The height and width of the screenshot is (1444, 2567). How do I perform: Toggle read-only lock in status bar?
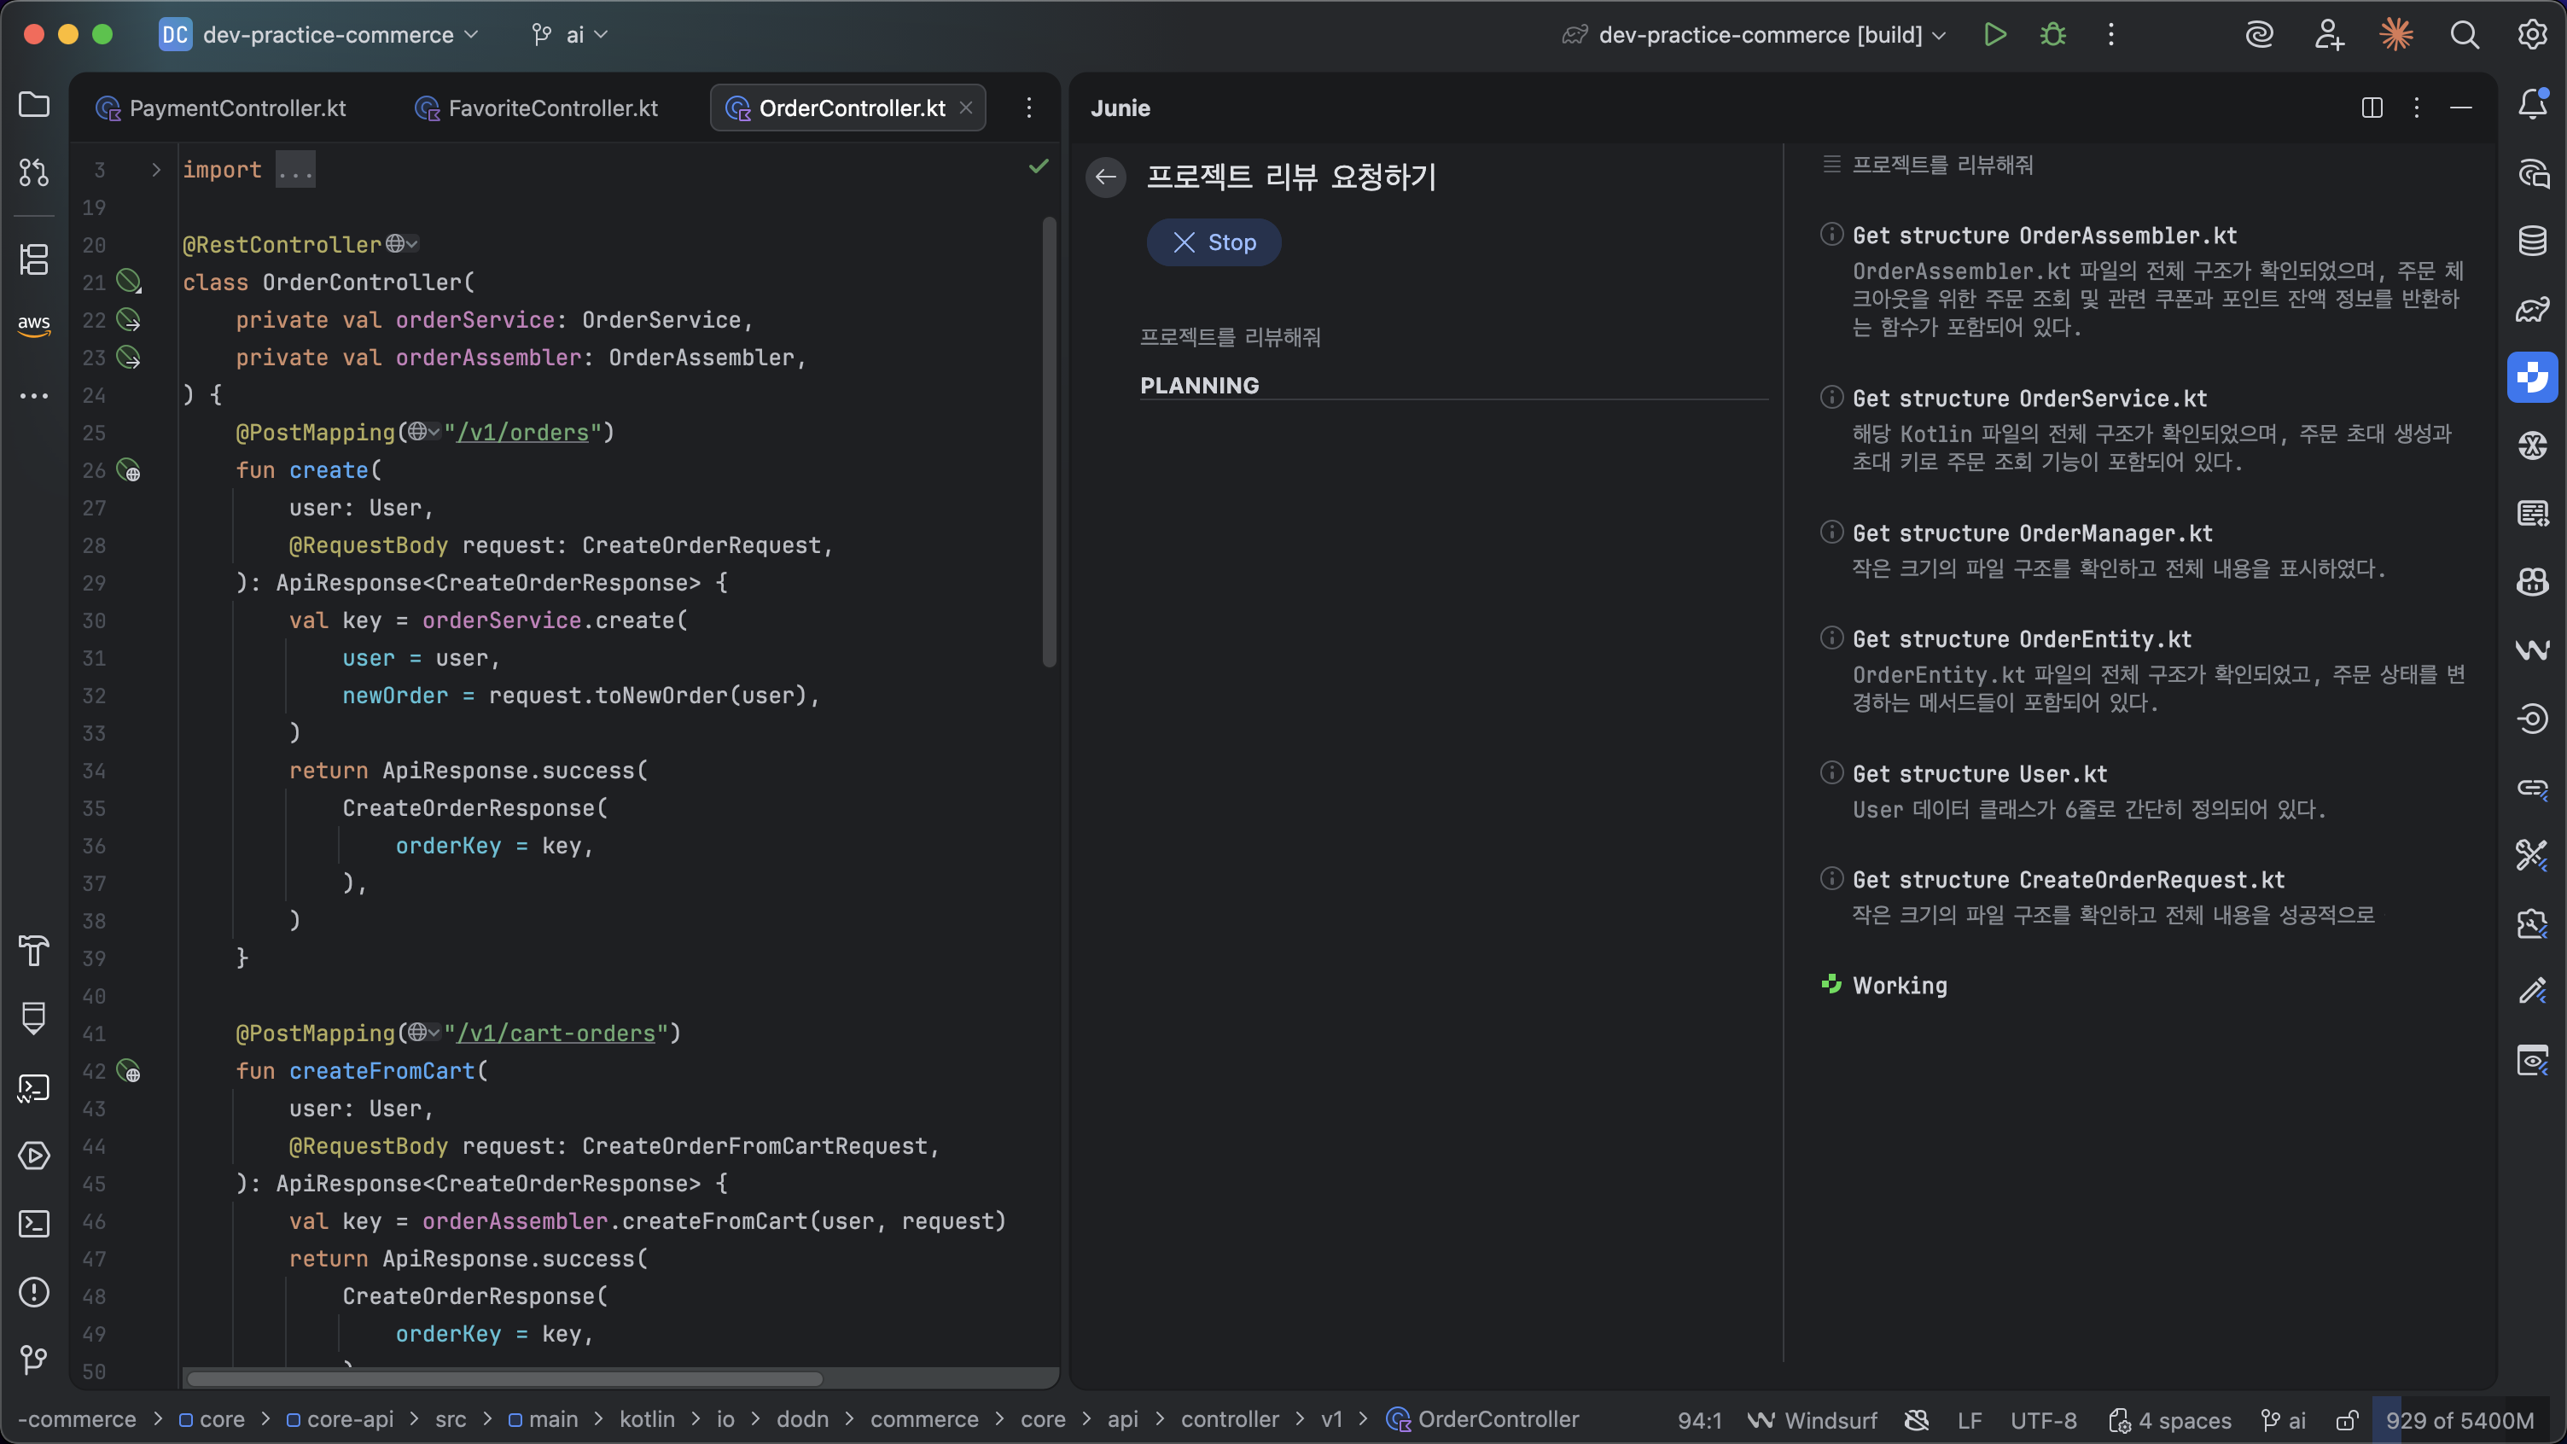point(2347,1420)
